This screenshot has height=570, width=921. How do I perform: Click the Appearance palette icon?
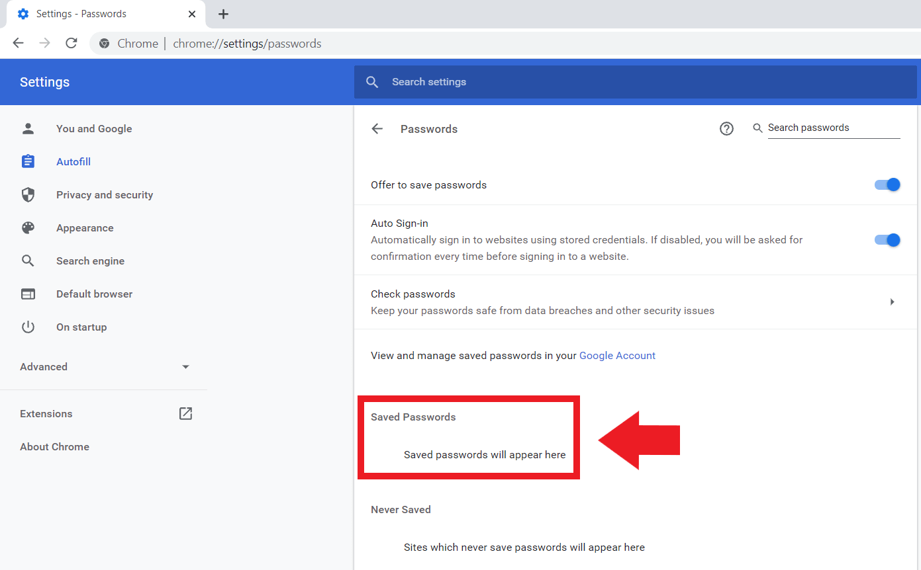(28, 227)
